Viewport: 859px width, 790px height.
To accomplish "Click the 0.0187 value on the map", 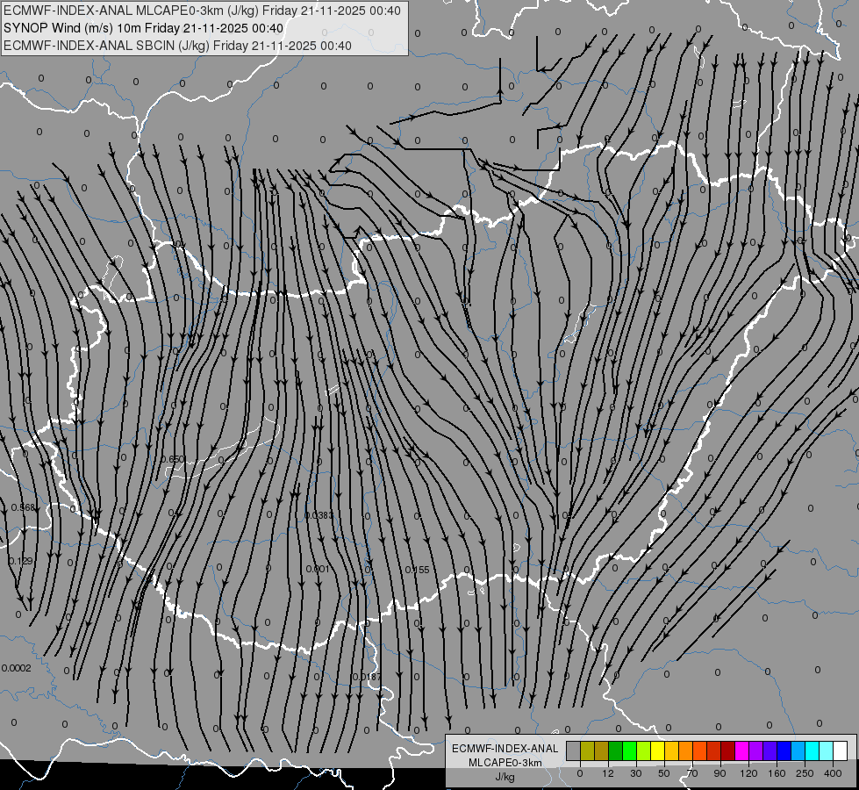I will click(x=367, y=677).
